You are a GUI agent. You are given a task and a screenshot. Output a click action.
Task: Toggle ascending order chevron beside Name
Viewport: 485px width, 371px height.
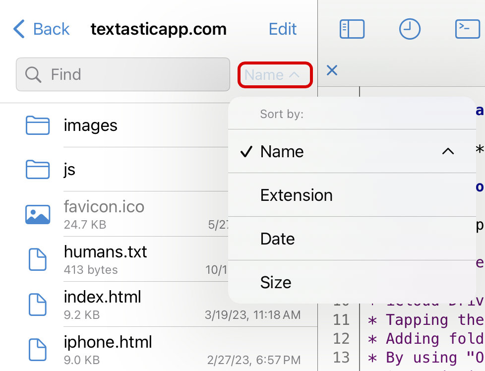[x=448, y=151]
